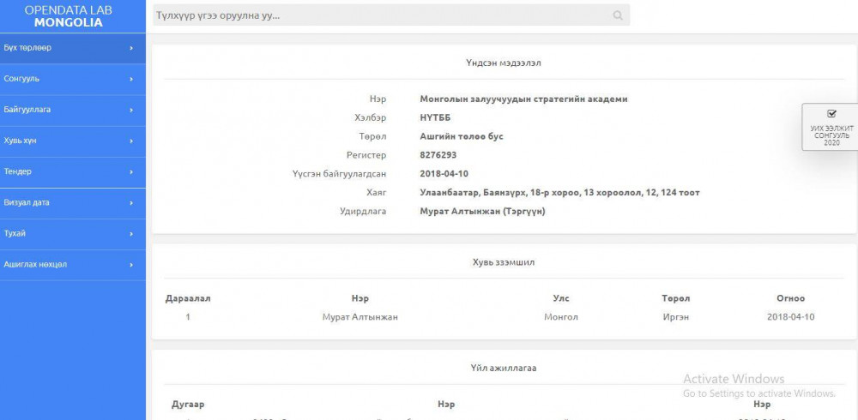This screenshot has width=858, height=420.
Task: Click the checkmark icon on election widget
Action: (831, 114)
